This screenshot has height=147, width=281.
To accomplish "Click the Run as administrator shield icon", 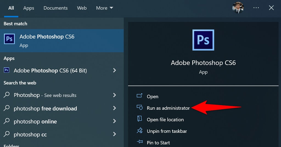I will [x=139, y=108].
